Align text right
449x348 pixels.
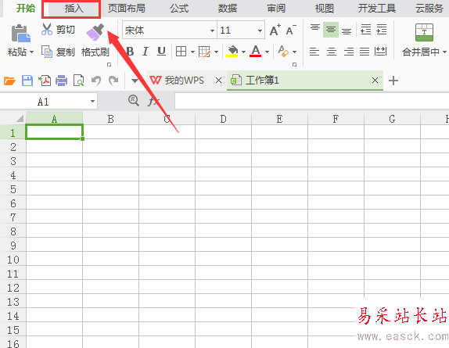coord(349,52)
